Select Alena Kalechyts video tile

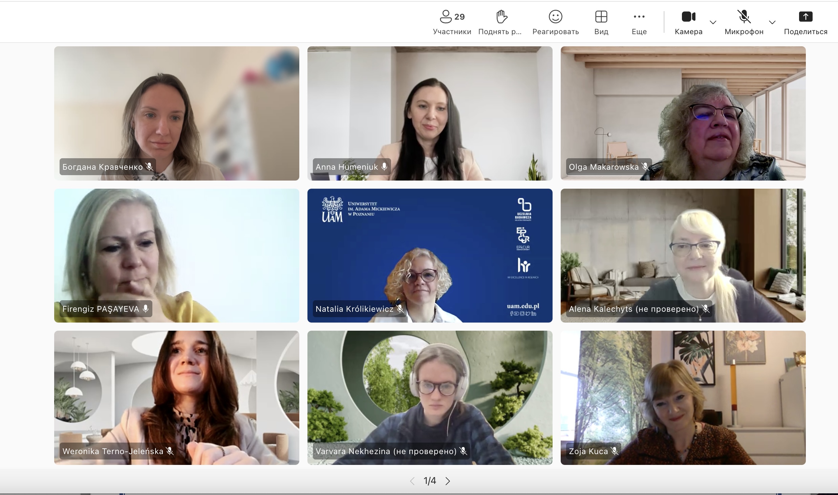(x=683, y=255)
